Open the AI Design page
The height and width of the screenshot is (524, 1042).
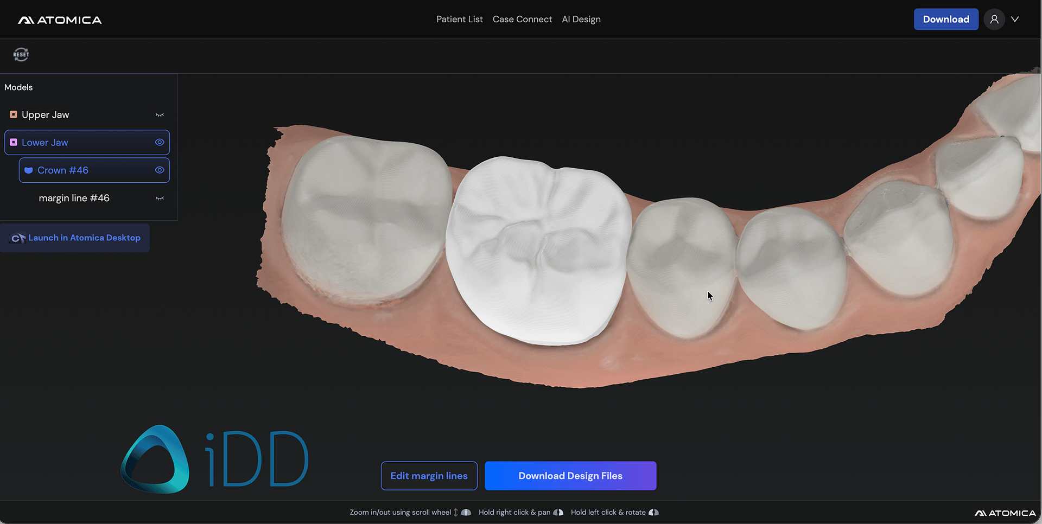[x=581, y=20]
